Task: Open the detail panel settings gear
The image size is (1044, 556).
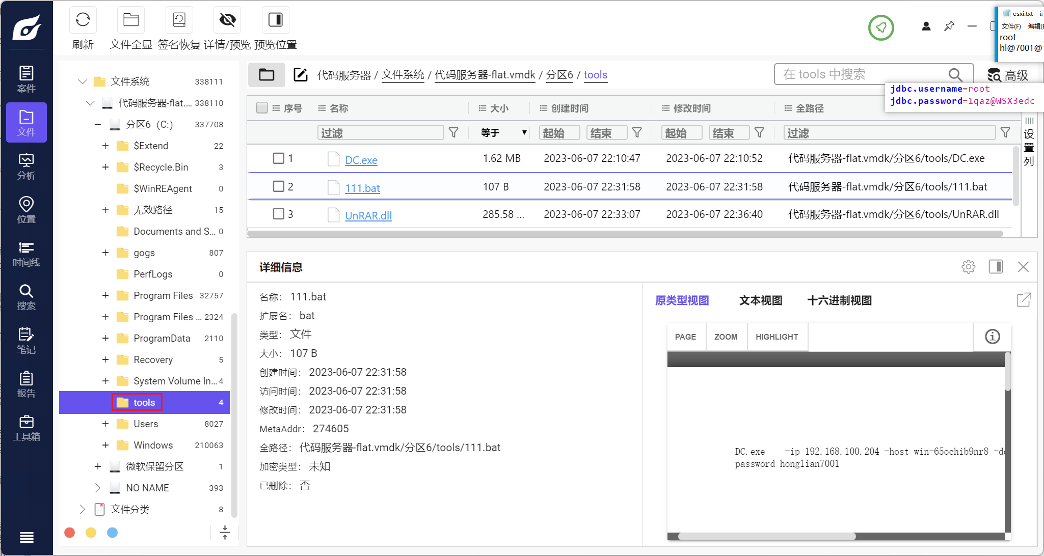Action: click(x=968, y=267)
